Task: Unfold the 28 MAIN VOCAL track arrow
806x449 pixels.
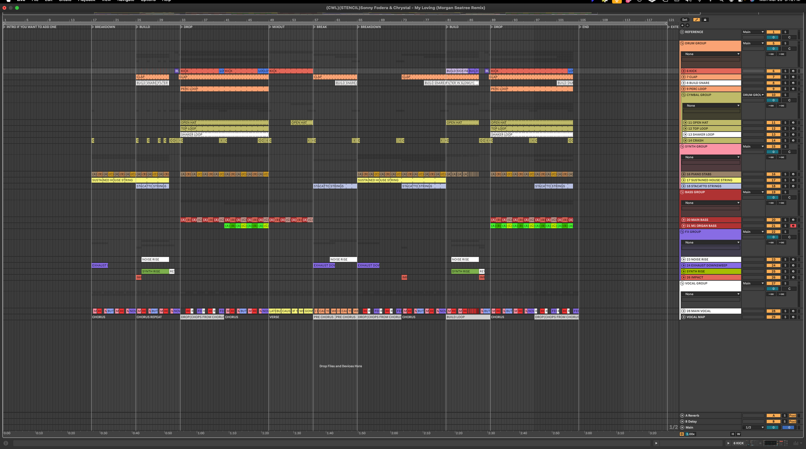Action: click(x=684, y=311)
